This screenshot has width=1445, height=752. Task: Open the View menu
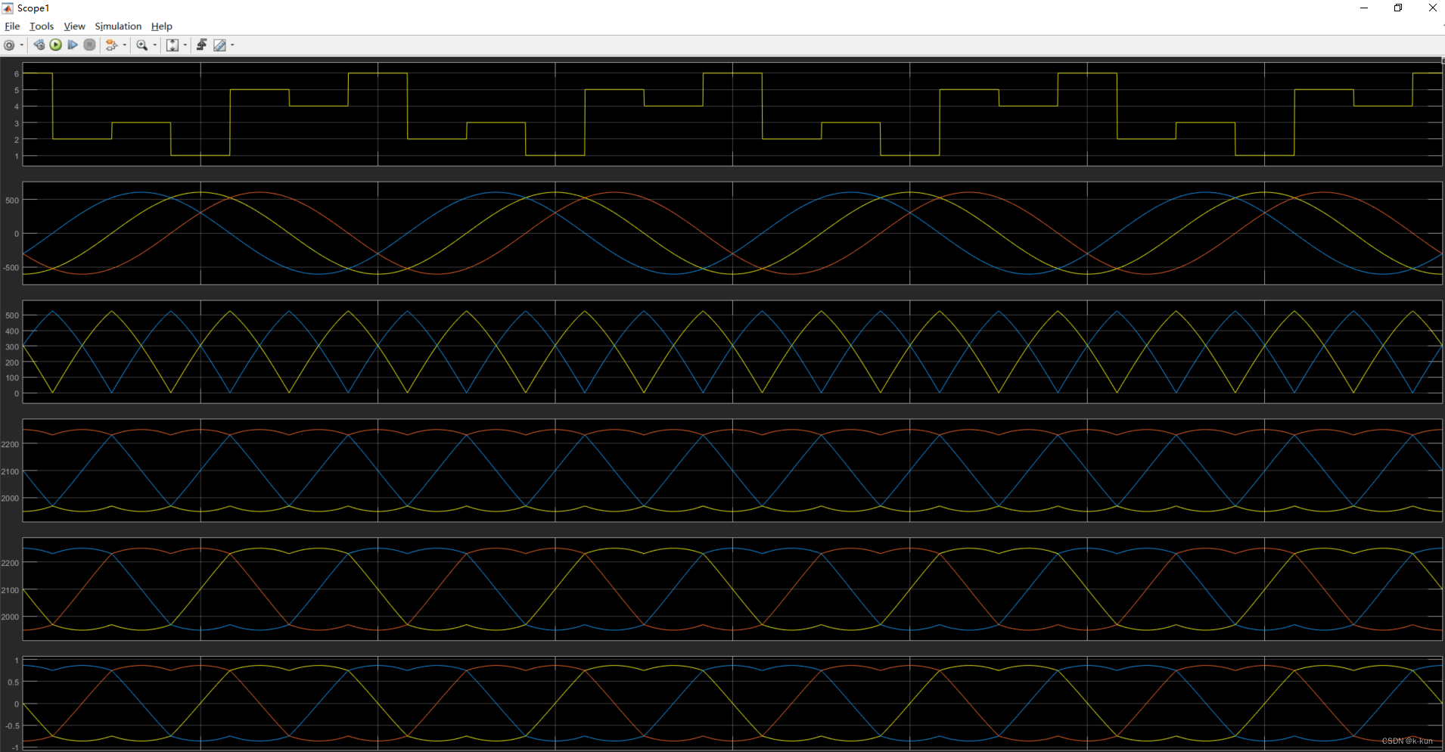coord(74,26)
